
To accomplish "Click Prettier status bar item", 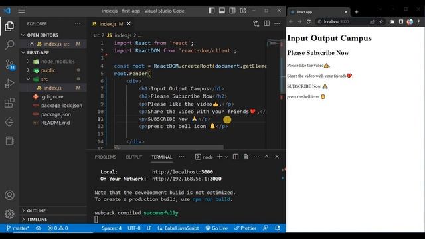I will click(x=245, y=228).
